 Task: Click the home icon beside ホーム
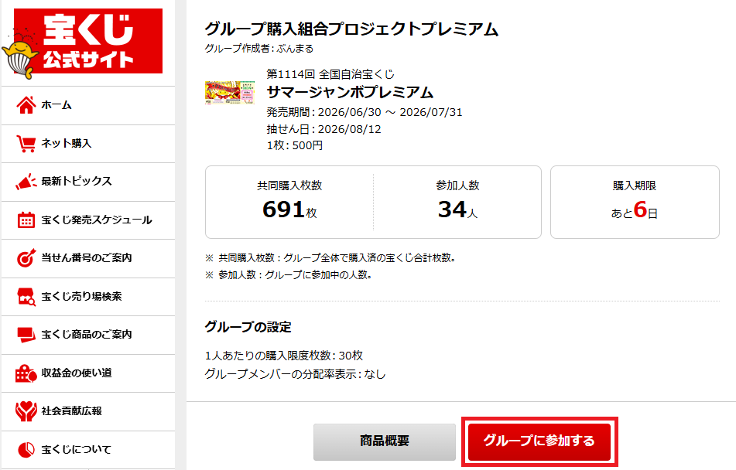click(26, 105)
